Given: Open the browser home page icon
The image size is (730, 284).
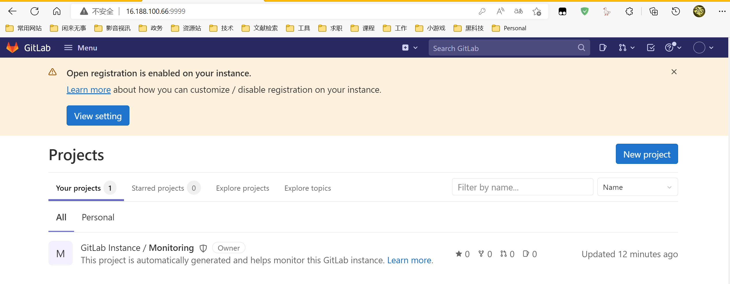Looking at the screenshot, I should pyautogui.click(x=57, y=11).
